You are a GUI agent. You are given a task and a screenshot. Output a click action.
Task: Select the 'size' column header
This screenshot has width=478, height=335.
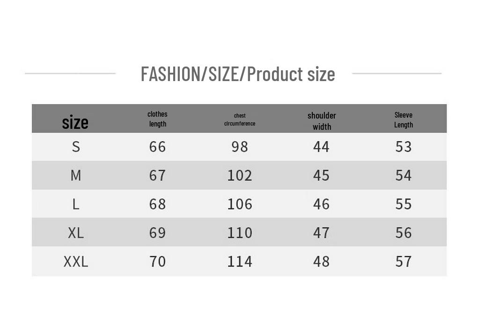click(x=75, y=123)
